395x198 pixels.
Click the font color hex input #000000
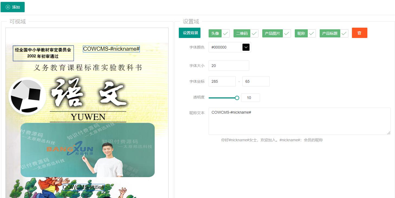pyautogui.click(x=225, y=47)
